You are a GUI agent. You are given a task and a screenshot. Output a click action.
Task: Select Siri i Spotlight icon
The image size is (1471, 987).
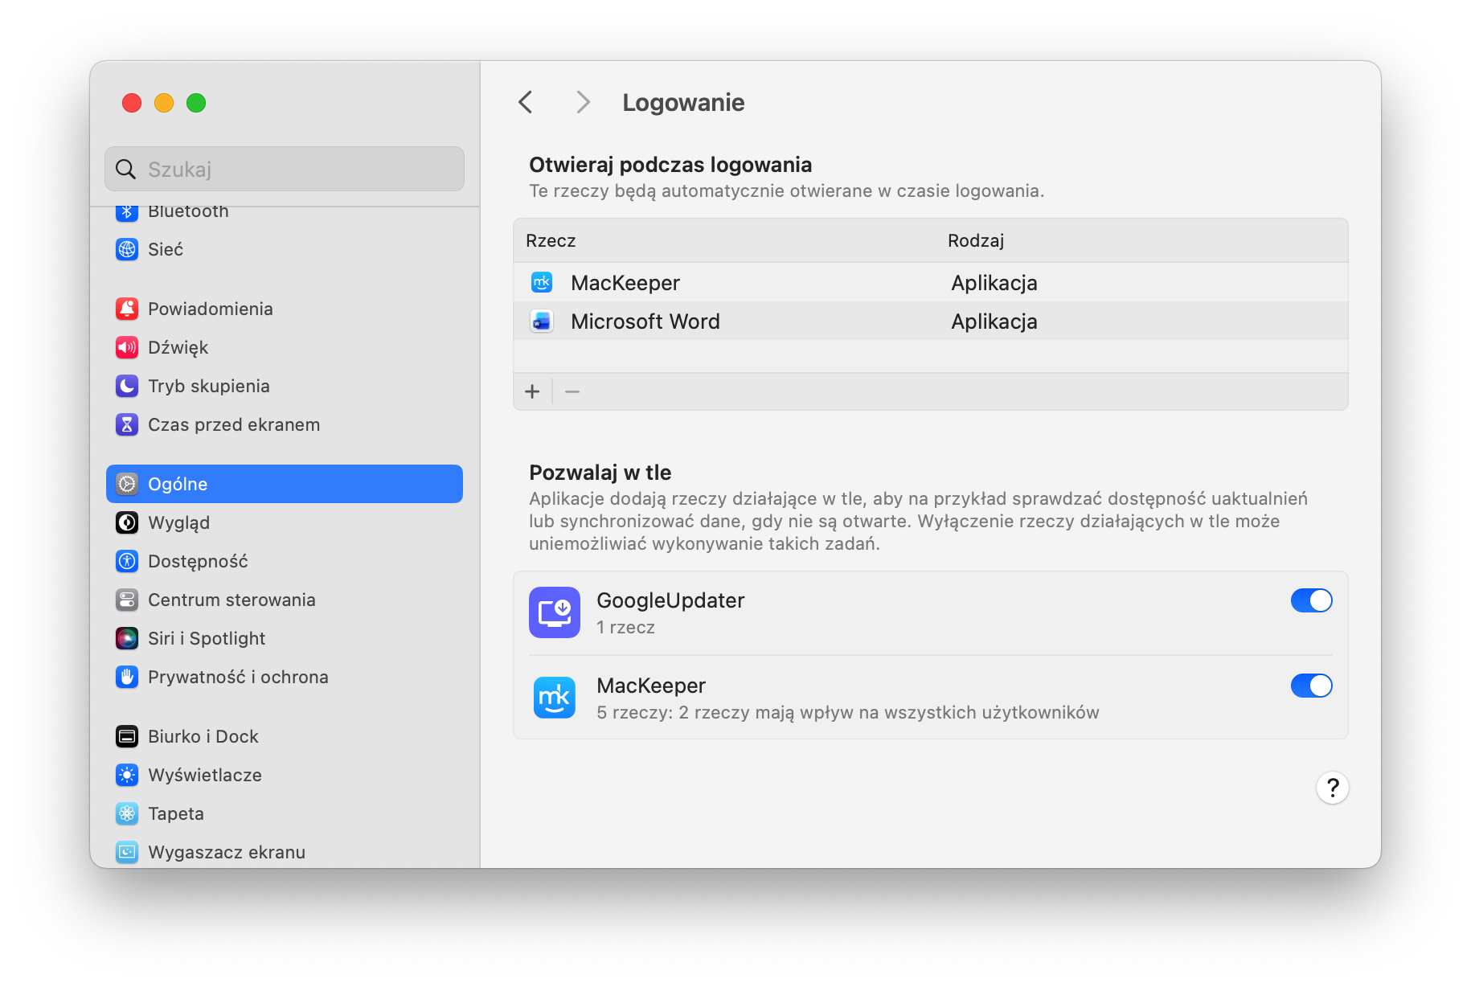pyautogui.click(x=127, y=638)
